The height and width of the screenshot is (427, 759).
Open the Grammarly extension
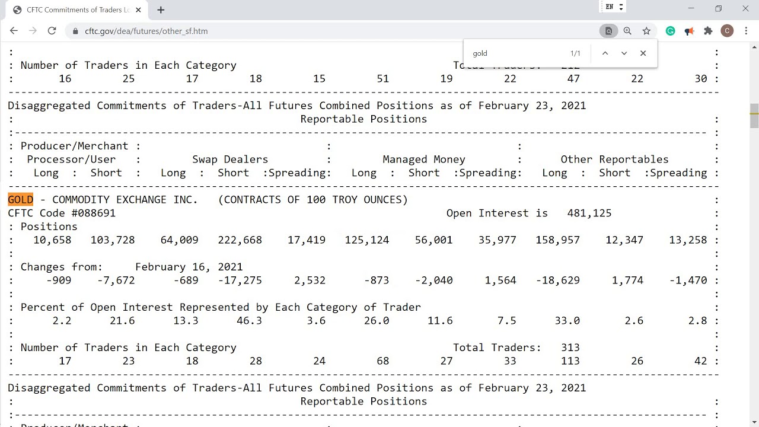[x=671, y=31]
